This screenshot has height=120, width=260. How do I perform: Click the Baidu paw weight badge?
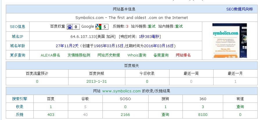73,27
